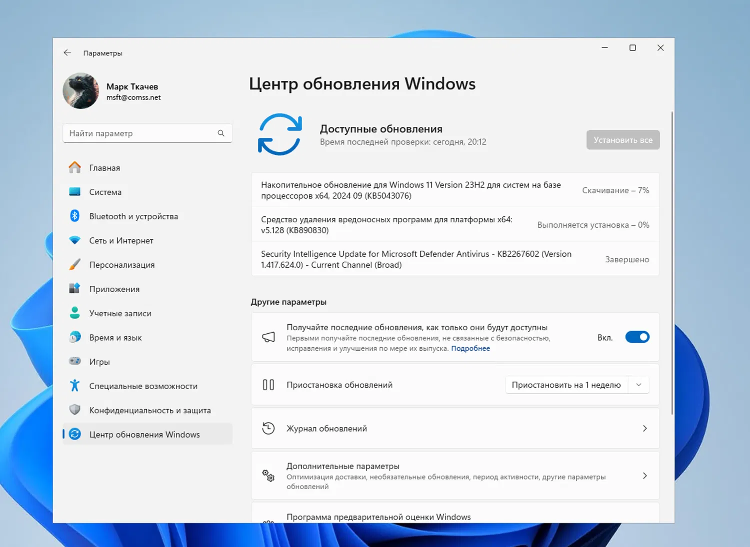Open the Главная settings page

tap(147, 168)
